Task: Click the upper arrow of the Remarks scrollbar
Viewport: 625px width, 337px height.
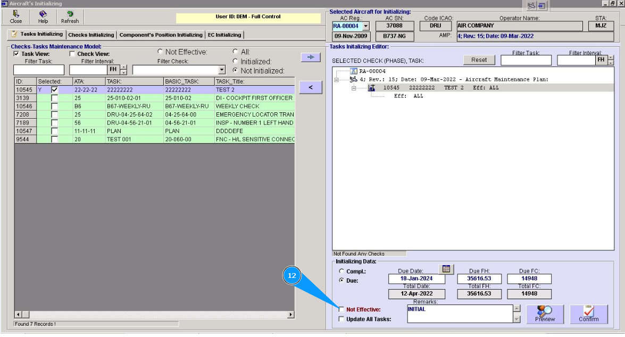Action: pos(517,308)
